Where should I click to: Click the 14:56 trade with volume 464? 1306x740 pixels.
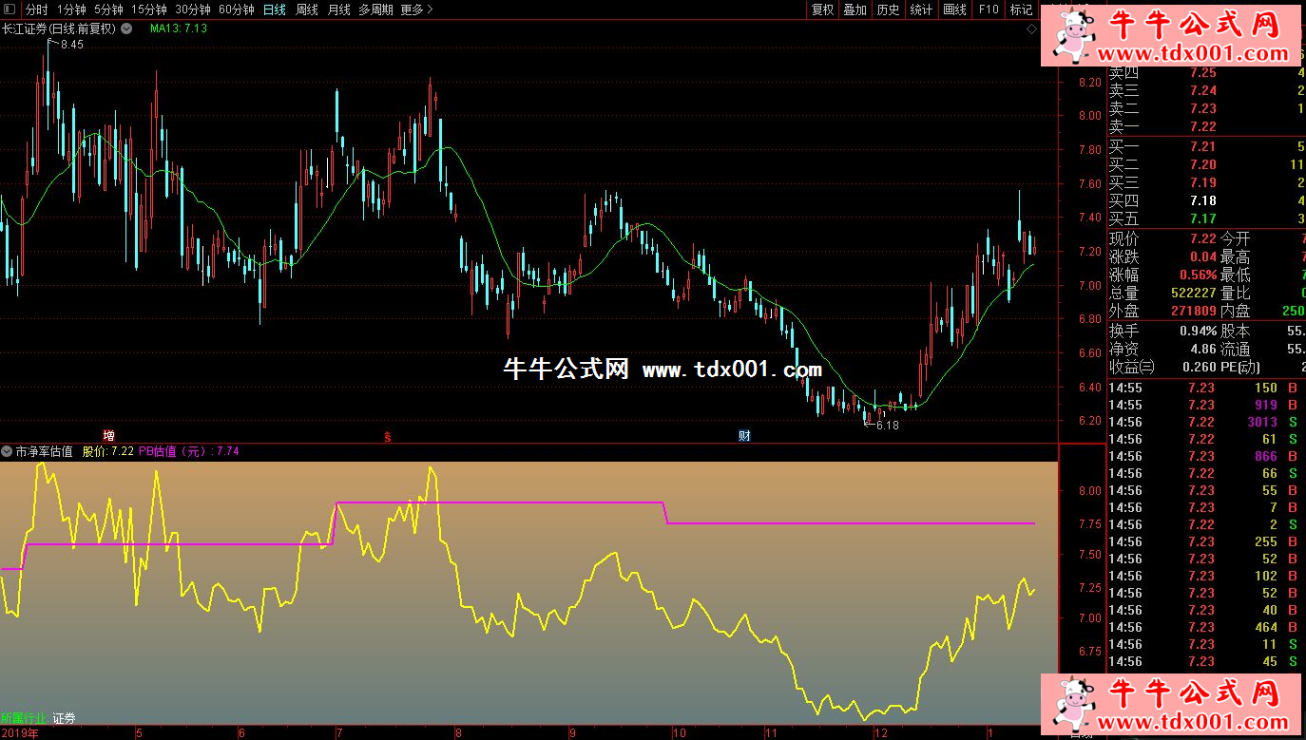coord(1206,627)
